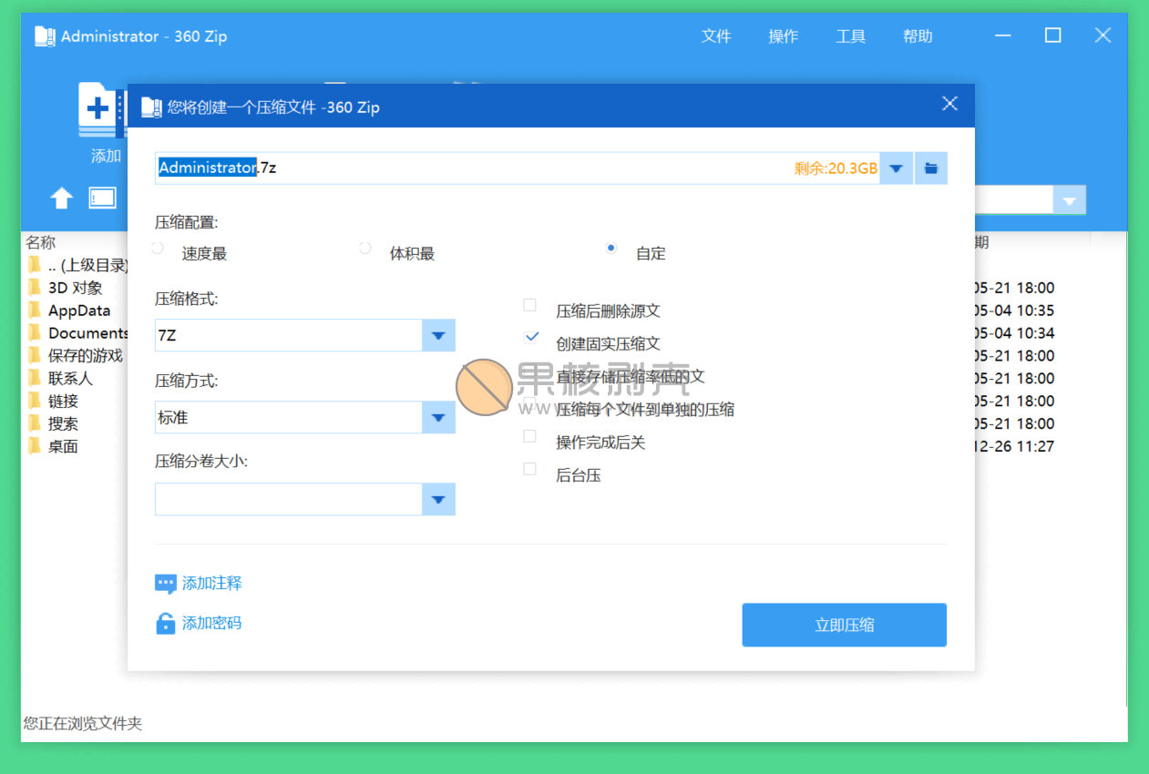Uncheck 创建固实压缩文件 checkbox

pyautogui.click(x=531, y=337)
